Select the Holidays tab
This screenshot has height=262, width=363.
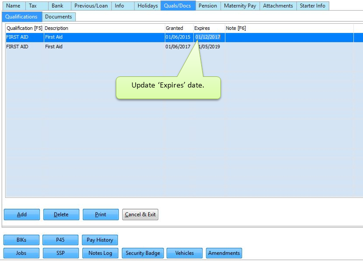pos(148,6)
